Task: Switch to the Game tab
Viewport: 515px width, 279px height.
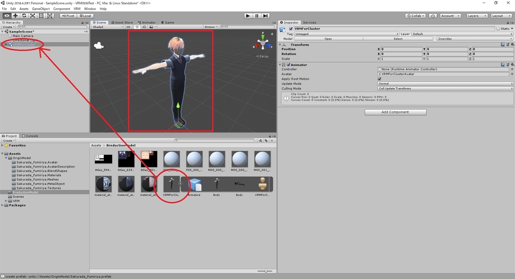Action: click(x=168, y=22)
